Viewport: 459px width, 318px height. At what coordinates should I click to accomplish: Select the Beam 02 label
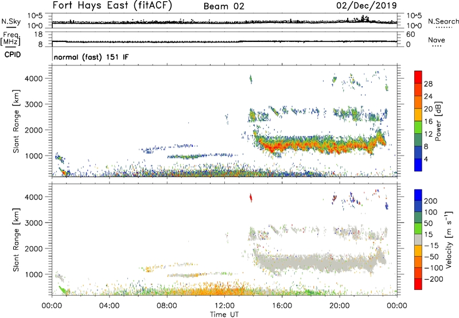(224, 6)
